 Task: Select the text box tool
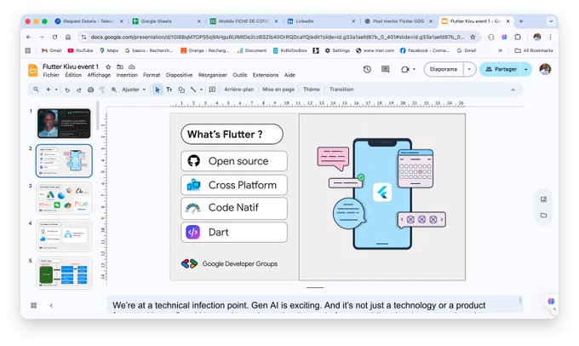coord(169,89)
